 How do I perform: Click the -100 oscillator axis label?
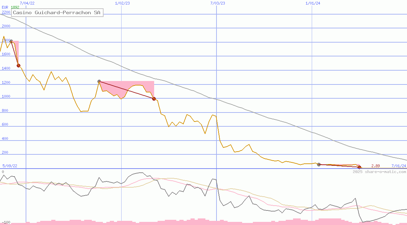(6, 223)
